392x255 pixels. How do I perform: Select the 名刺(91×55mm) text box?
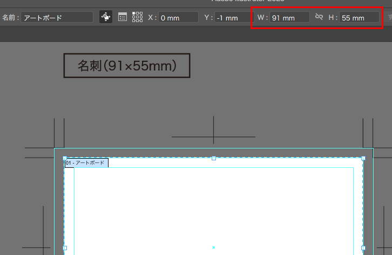[x=127, y=66]
